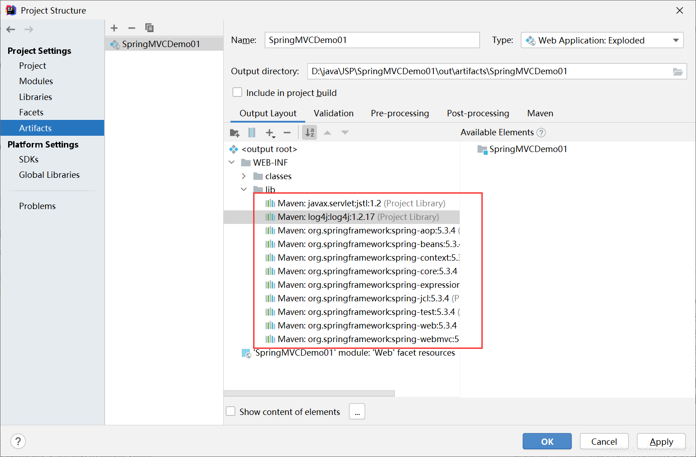Click the artifact Name input field
The height and width of the screenshot is (457, 696).
pyautogui.click(x=372, y=40)
